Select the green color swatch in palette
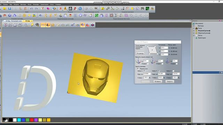The image size is (223, 125). (28, 120)
